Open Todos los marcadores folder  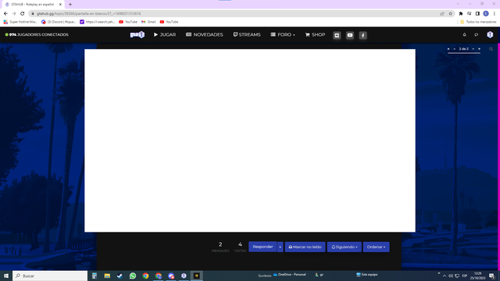[x=478, y=22]
